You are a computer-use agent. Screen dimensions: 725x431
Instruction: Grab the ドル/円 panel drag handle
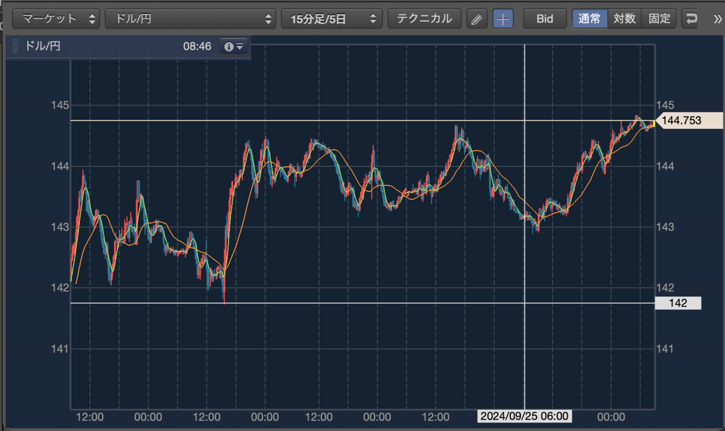14,46
